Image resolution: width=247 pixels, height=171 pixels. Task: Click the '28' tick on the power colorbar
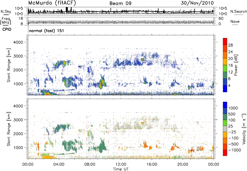pos(230,45)
